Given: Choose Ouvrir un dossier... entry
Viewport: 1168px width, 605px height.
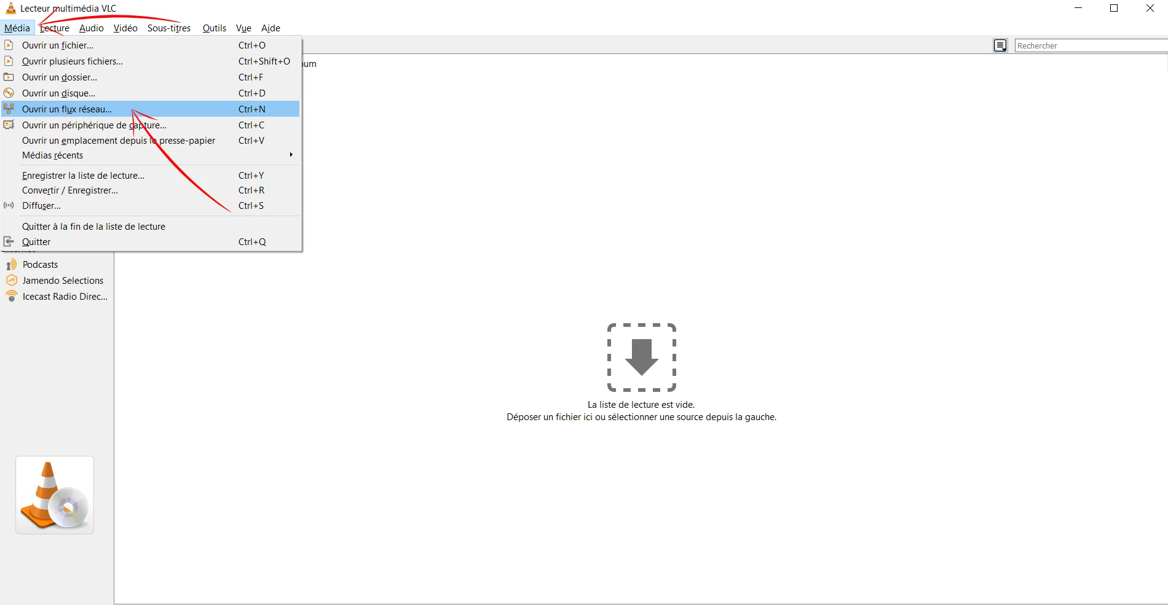Looking at the screenshot, I should pos(151,77).
